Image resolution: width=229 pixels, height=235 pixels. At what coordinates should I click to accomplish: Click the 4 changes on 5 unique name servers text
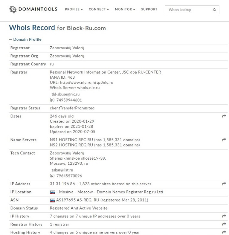[95, 232]
